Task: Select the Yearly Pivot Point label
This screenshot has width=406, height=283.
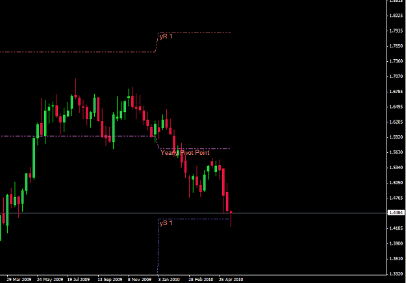Action: pos(185,153)
